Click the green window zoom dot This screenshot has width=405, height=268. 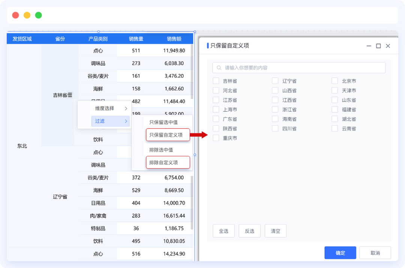[39, 15]
